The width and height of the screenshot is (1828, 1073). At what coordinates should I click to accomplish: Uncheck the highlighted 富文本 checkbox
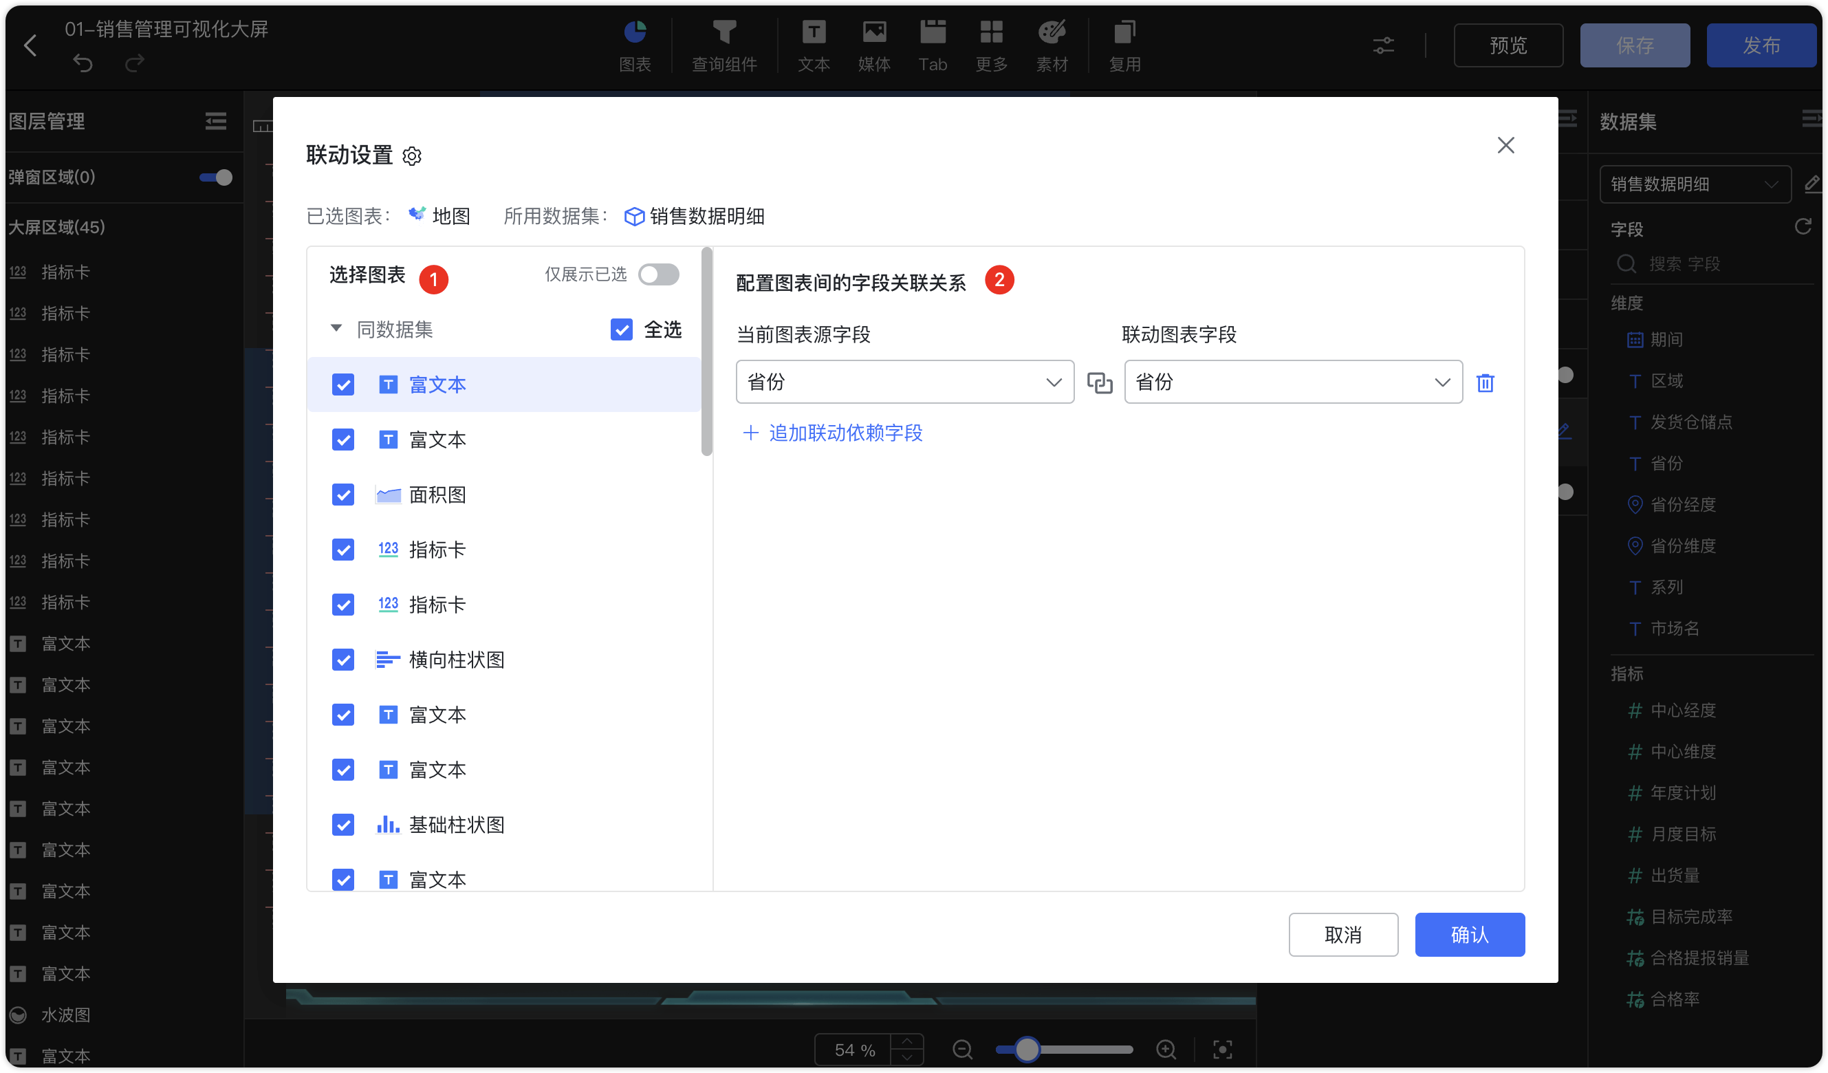pyautogui.click(x=343, y=384)
